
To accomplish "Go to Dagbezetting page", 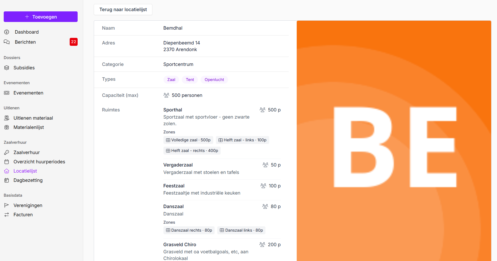I will (x=28, y=180).
